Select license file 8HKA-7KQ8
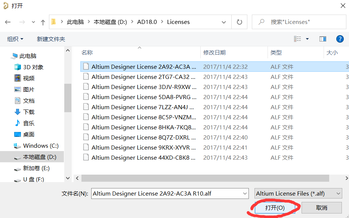Viewport: 349px width, 218px height. (x=143, y=128)
